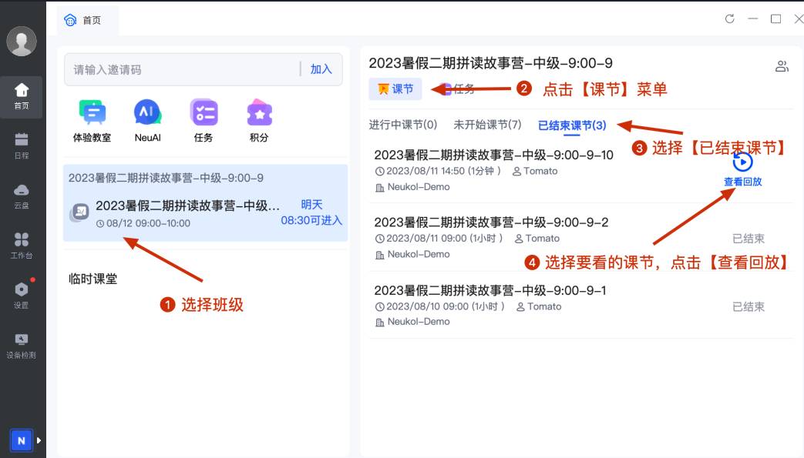804x458 pixels.
Task: Click the date 2023/08/10 09:00 (1小时)
Action: (x=440, y=306)
